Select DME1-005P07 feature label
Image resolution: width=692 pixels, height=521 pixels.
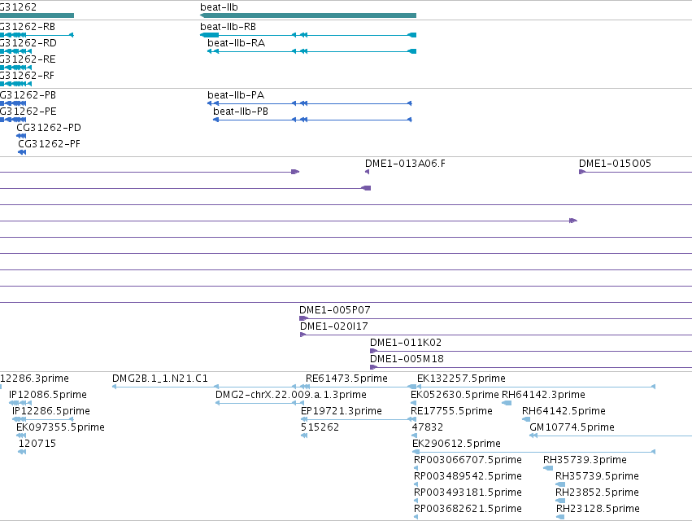point(334,310)
